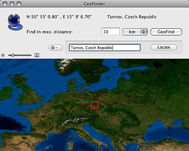
Task: Click the km popup arrows
Action: click(x=144, y=32)
